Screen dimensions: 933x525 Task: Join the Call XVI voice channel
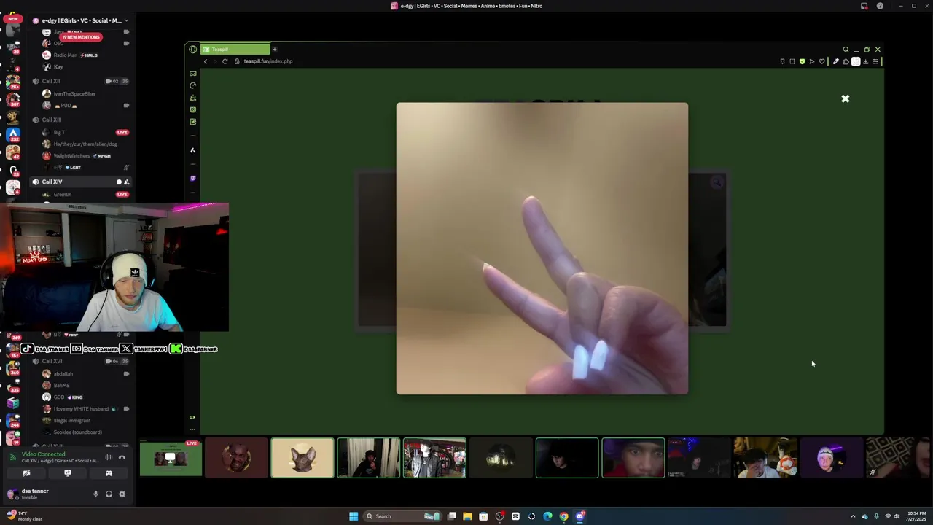click(x=52, y=361)
